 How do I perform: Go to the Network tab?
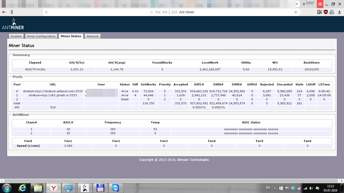pos(92,36)
